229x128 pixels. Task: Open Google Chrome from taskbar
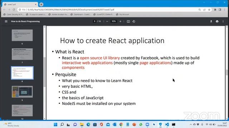pyautogui.click(x=121, y=124)
